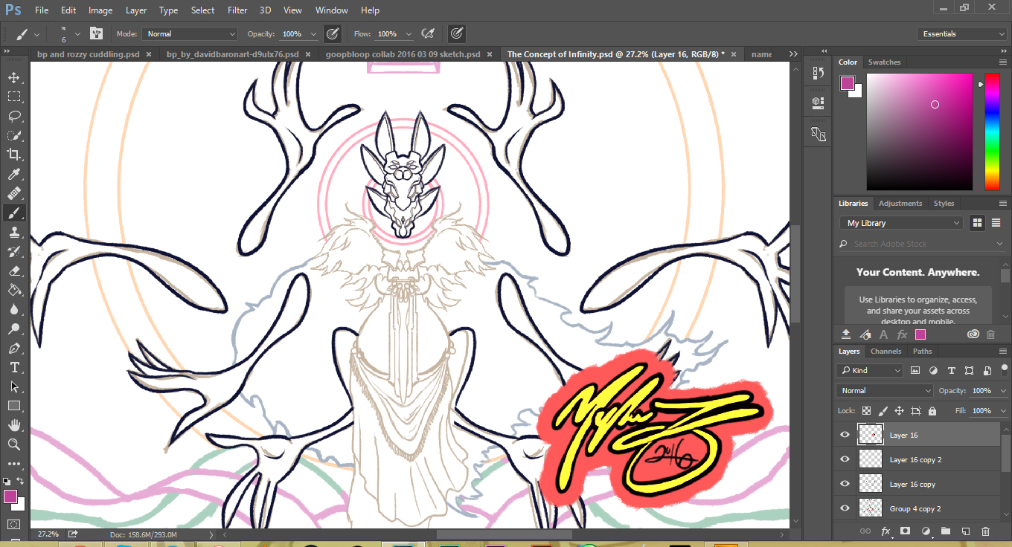
Task: Hide Layer 16 using its eye icon
Action: tap(845, 435)
